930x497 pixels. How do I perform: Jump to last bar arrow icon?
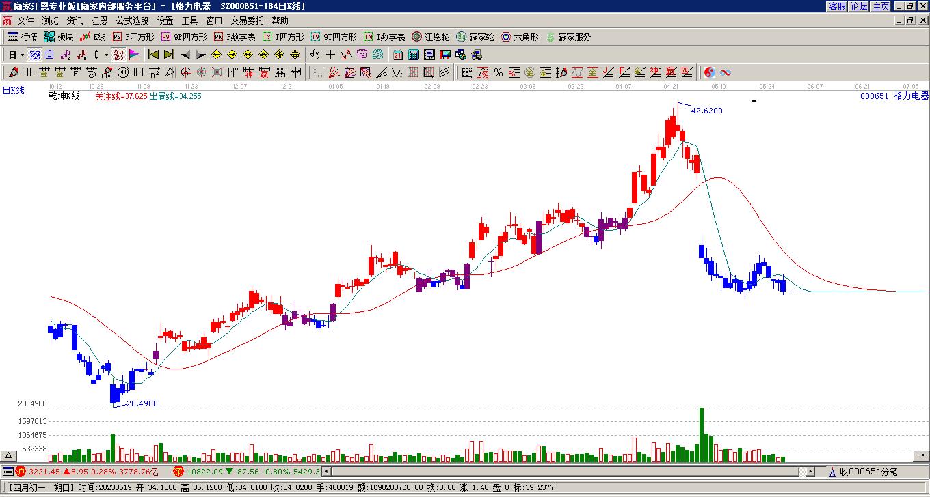tap(169, 55)
